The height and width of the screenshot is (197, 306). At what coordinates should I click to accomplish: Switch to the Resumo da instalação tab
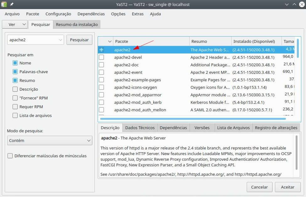pos(77,24)
